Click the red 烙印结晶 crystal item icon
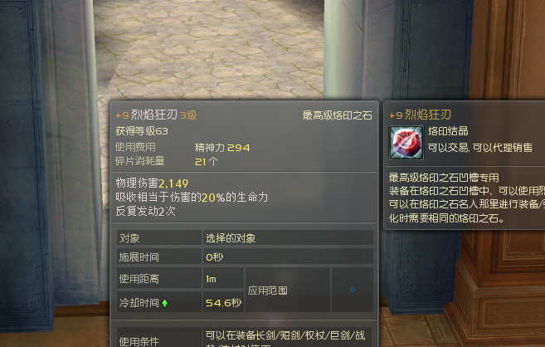Image resolution: width=545 pixels, height=347 pixels. pyautogui.click(x=406, y=143)
